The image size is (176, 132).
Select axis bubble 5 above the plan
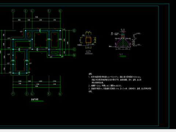pos(49,11)
